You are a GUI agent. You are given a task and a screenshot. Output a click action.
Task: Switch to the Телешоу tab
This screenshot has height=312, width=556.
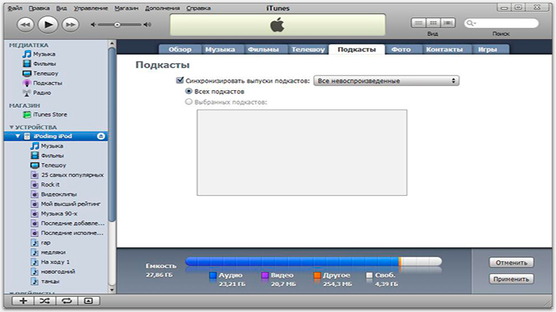pyautogui.click(x=308, y=49)
